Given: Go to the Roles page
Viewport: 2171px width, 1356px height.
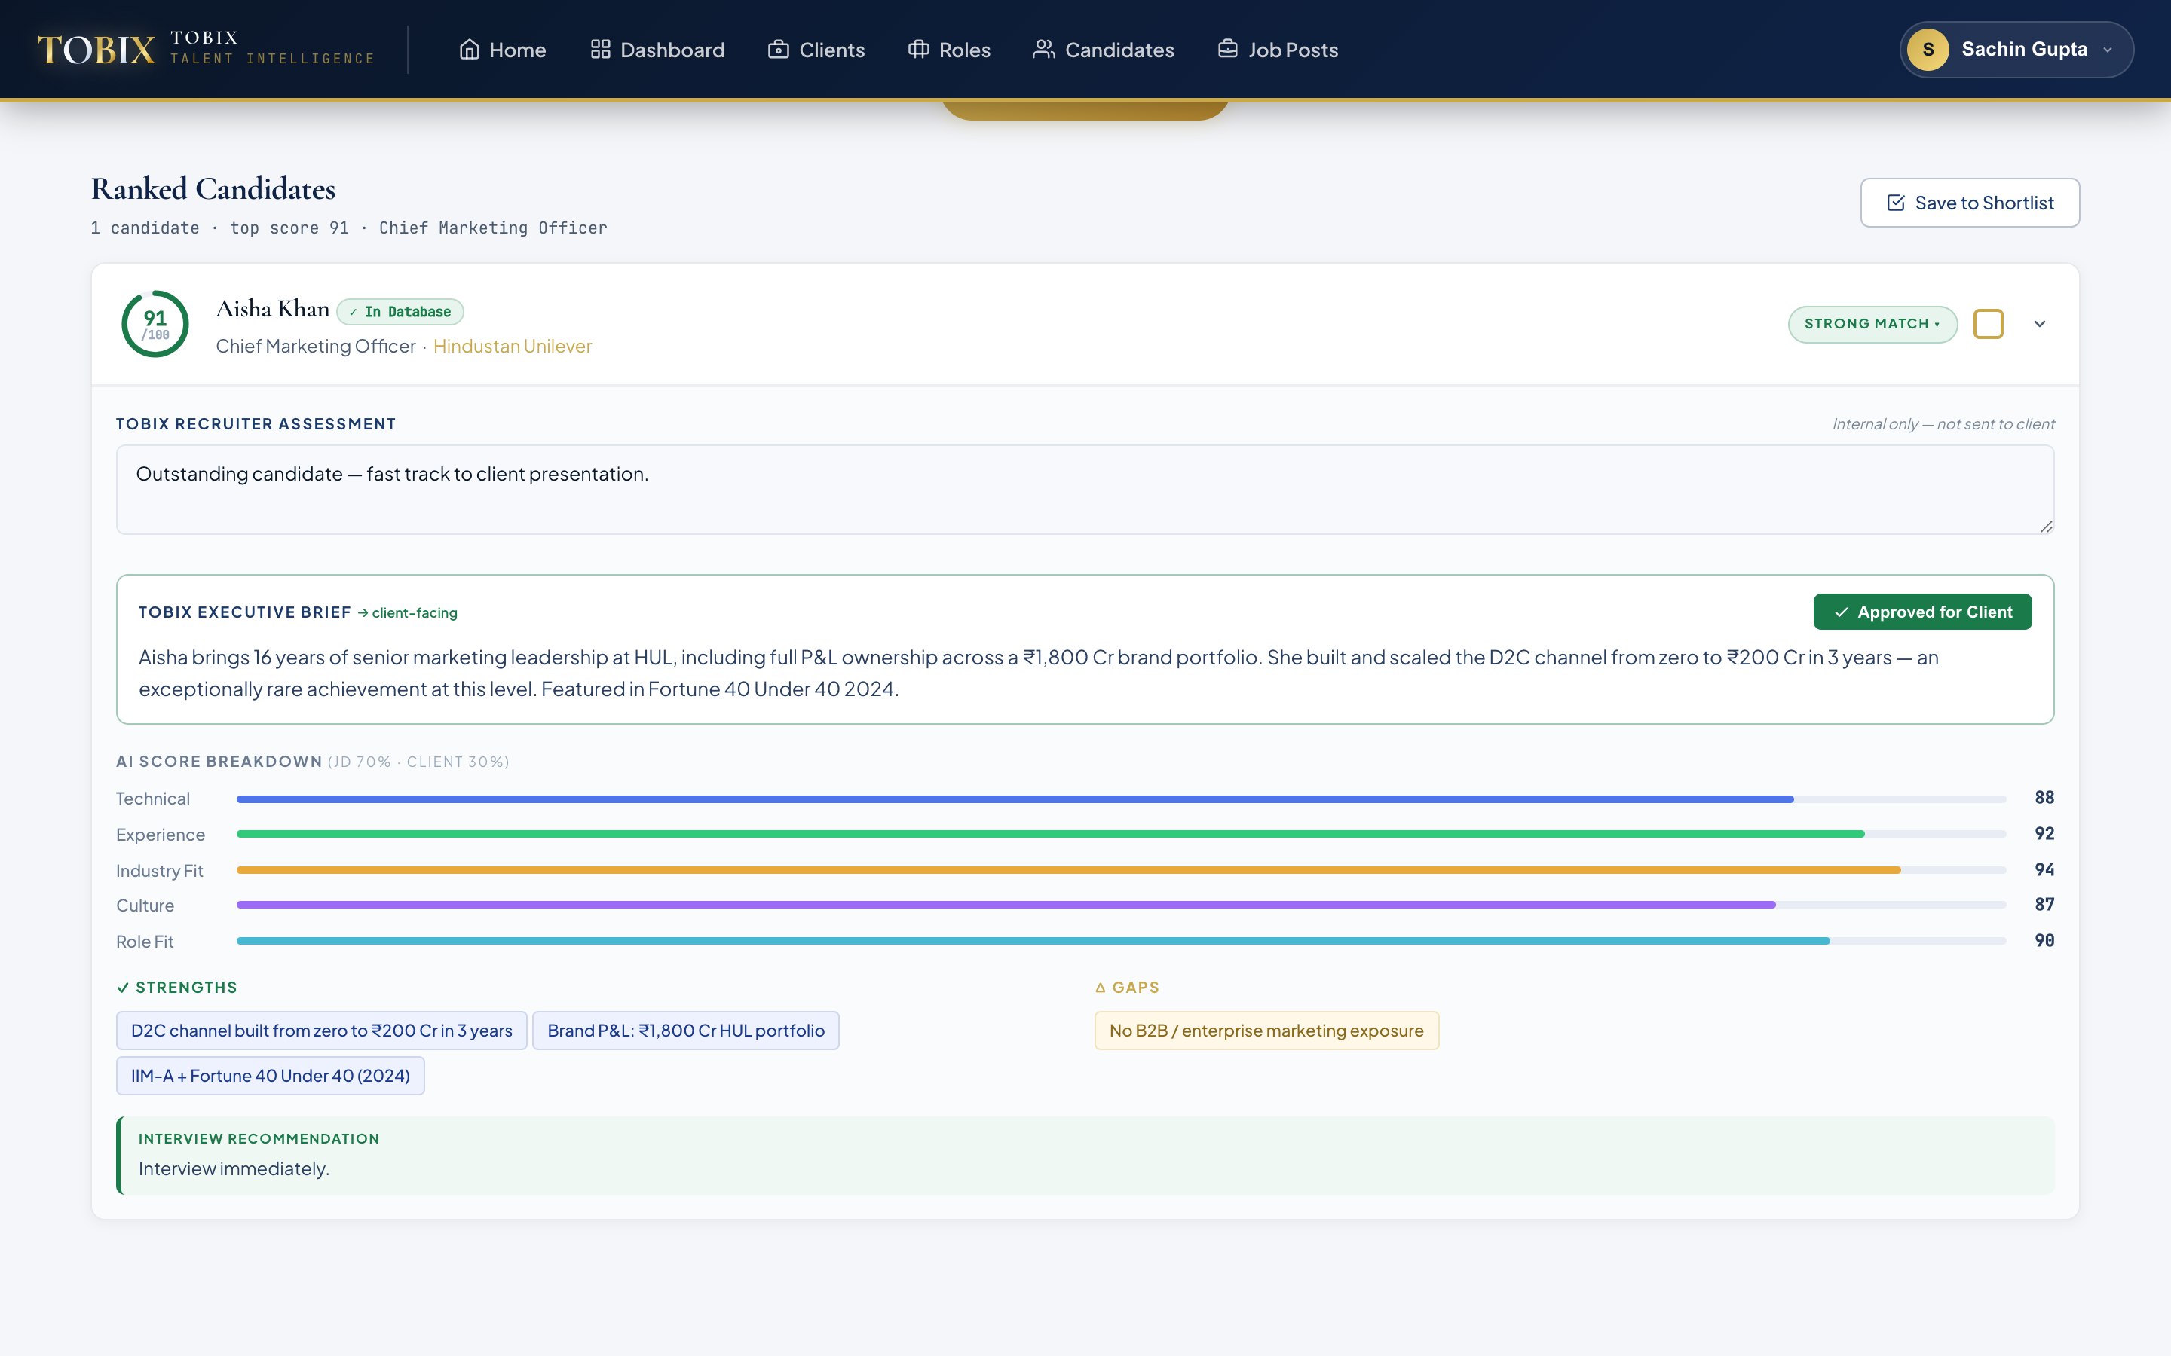Looking at the screenshot, I should (949, 49).
